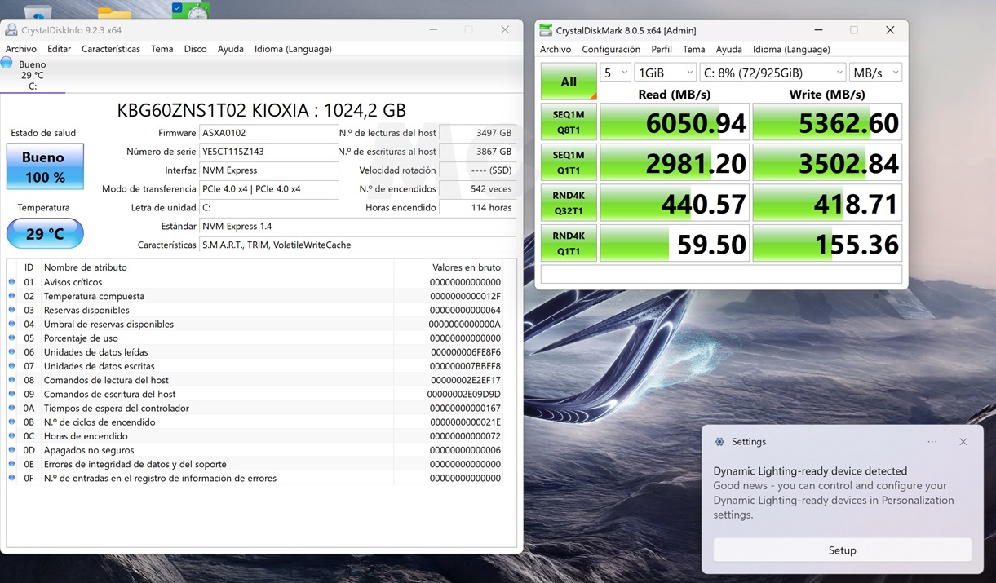This screenshot has height=583, width=996.
Task: Click the folder icon on the desktop
Action: coord(114,11)
